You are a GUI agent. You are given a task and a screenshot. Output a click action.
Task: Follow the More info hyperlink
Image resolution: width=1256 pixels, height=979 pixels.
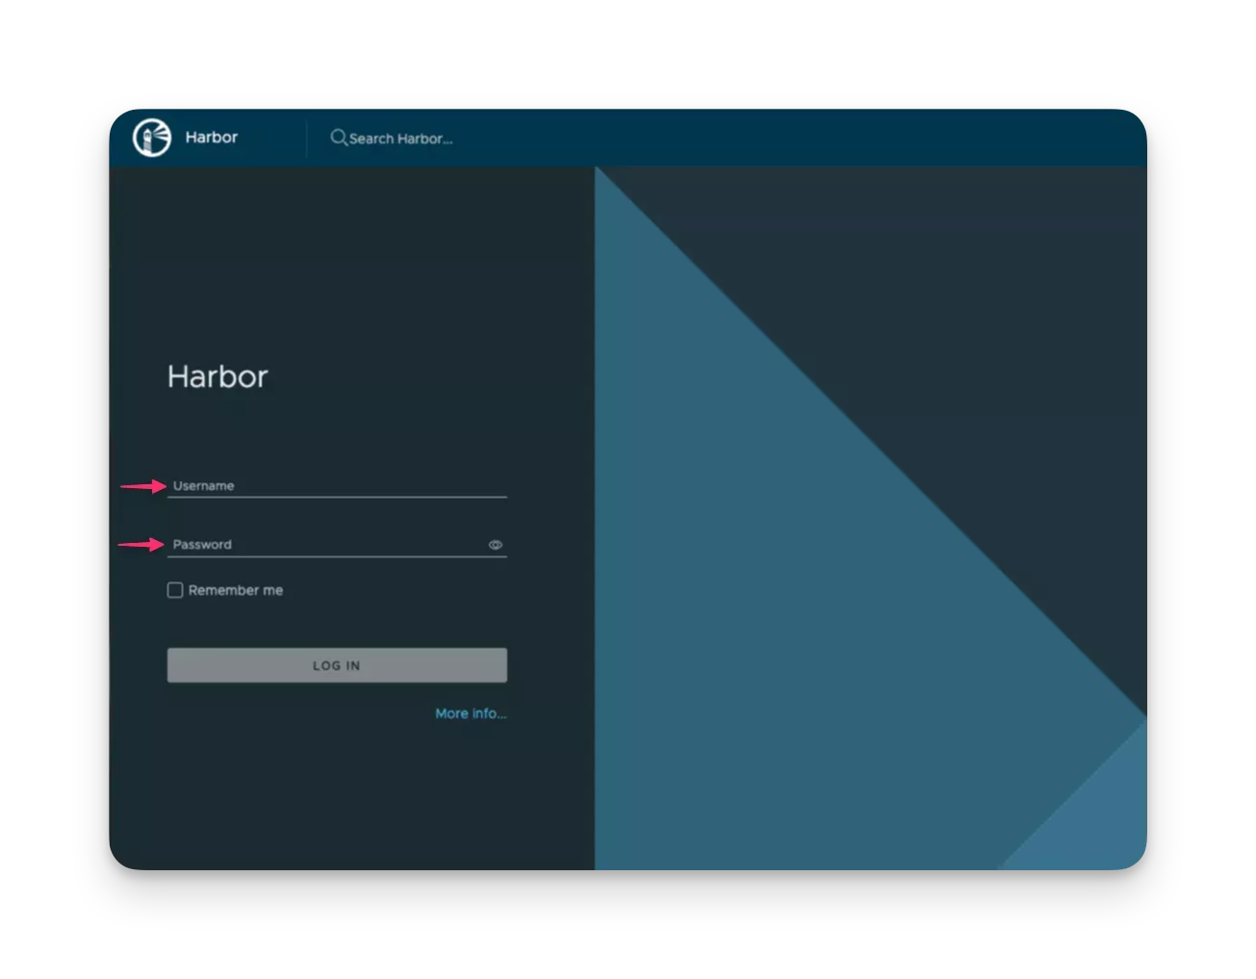click(470, 712)
